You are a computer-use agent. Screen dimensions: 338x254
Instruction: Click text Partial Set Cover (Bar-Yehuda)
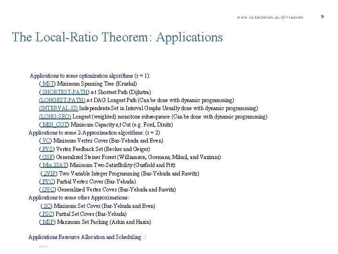91,214
